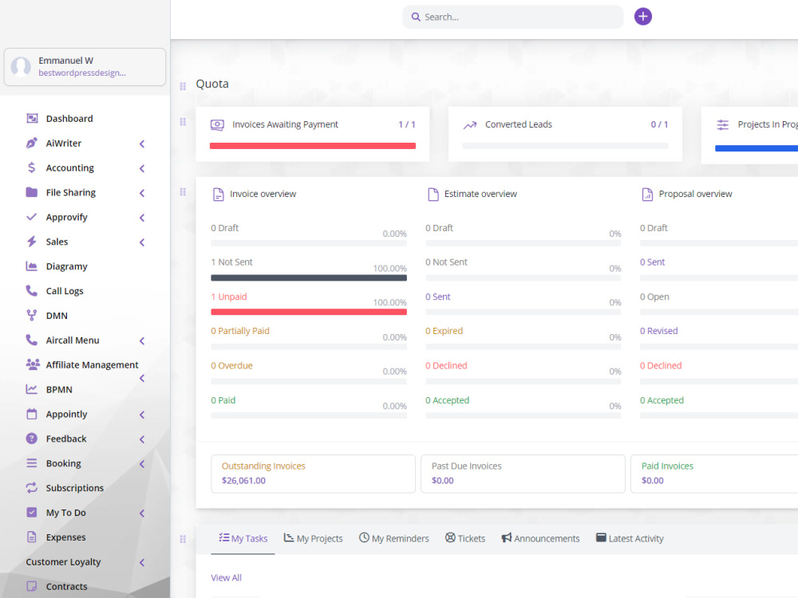
Task: Open the Announcements tab
Action: [540, 538]
